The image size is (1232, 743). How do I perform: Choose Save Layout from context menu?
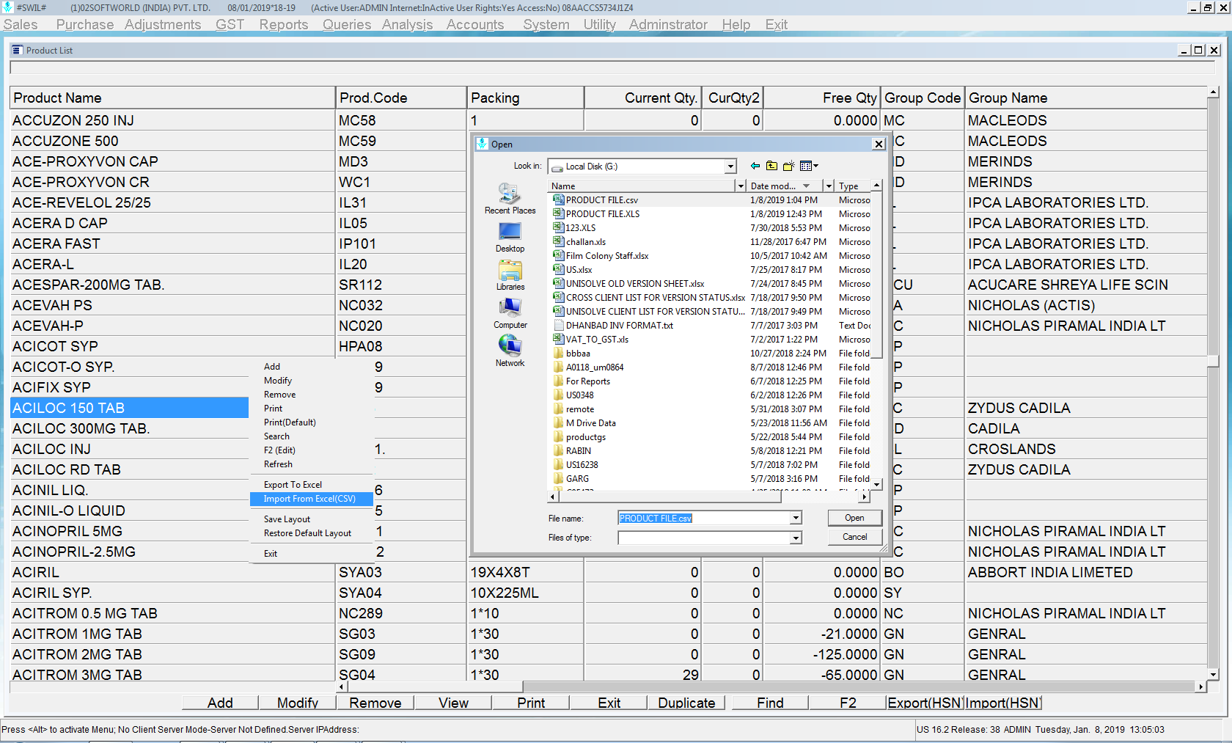pyautogui.click(x=311, y=519)
